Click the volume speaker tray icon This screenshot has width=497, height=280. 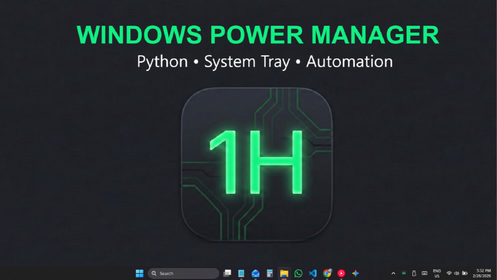(457, 273)
